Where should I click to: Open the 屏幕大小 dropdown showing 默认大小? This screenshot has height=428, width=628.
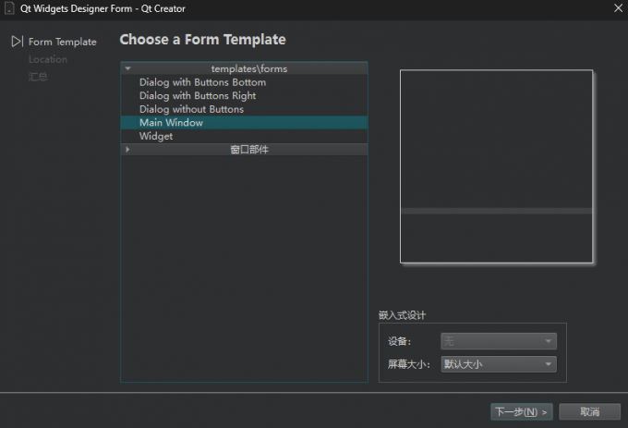[x=499, y=364]
